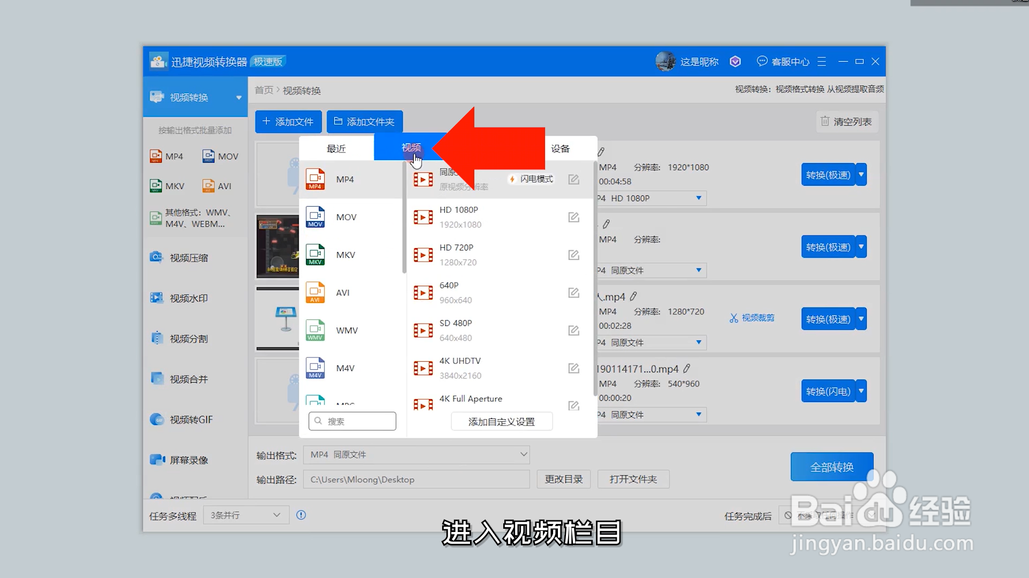1029x578 pixels.
Task: Switch to the 最近 tab
Action: point(336,148)
